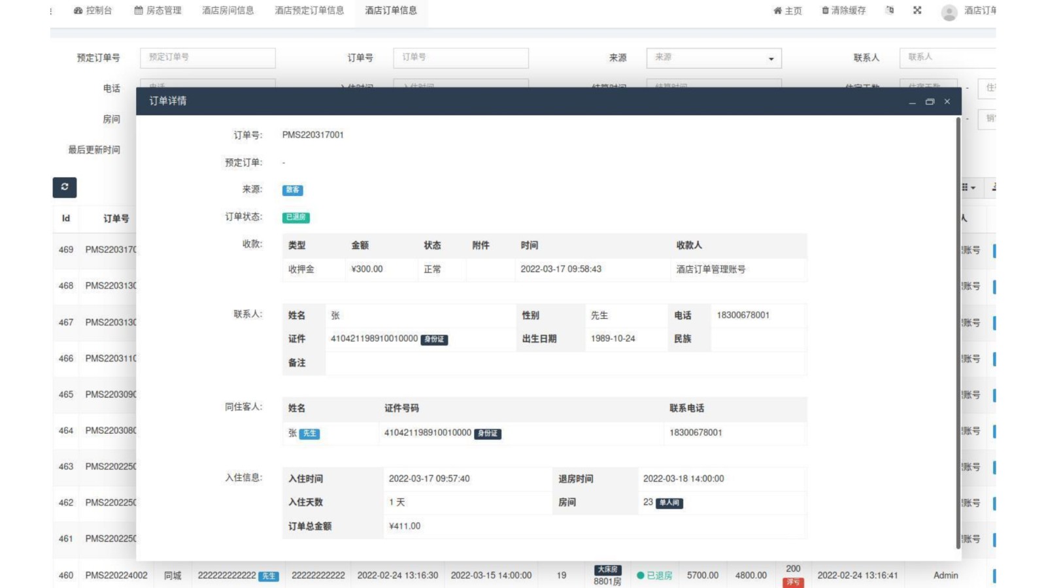Click 清除缓存 clear cache button
The image size is (1046, 588).
[x=844, y=10]
